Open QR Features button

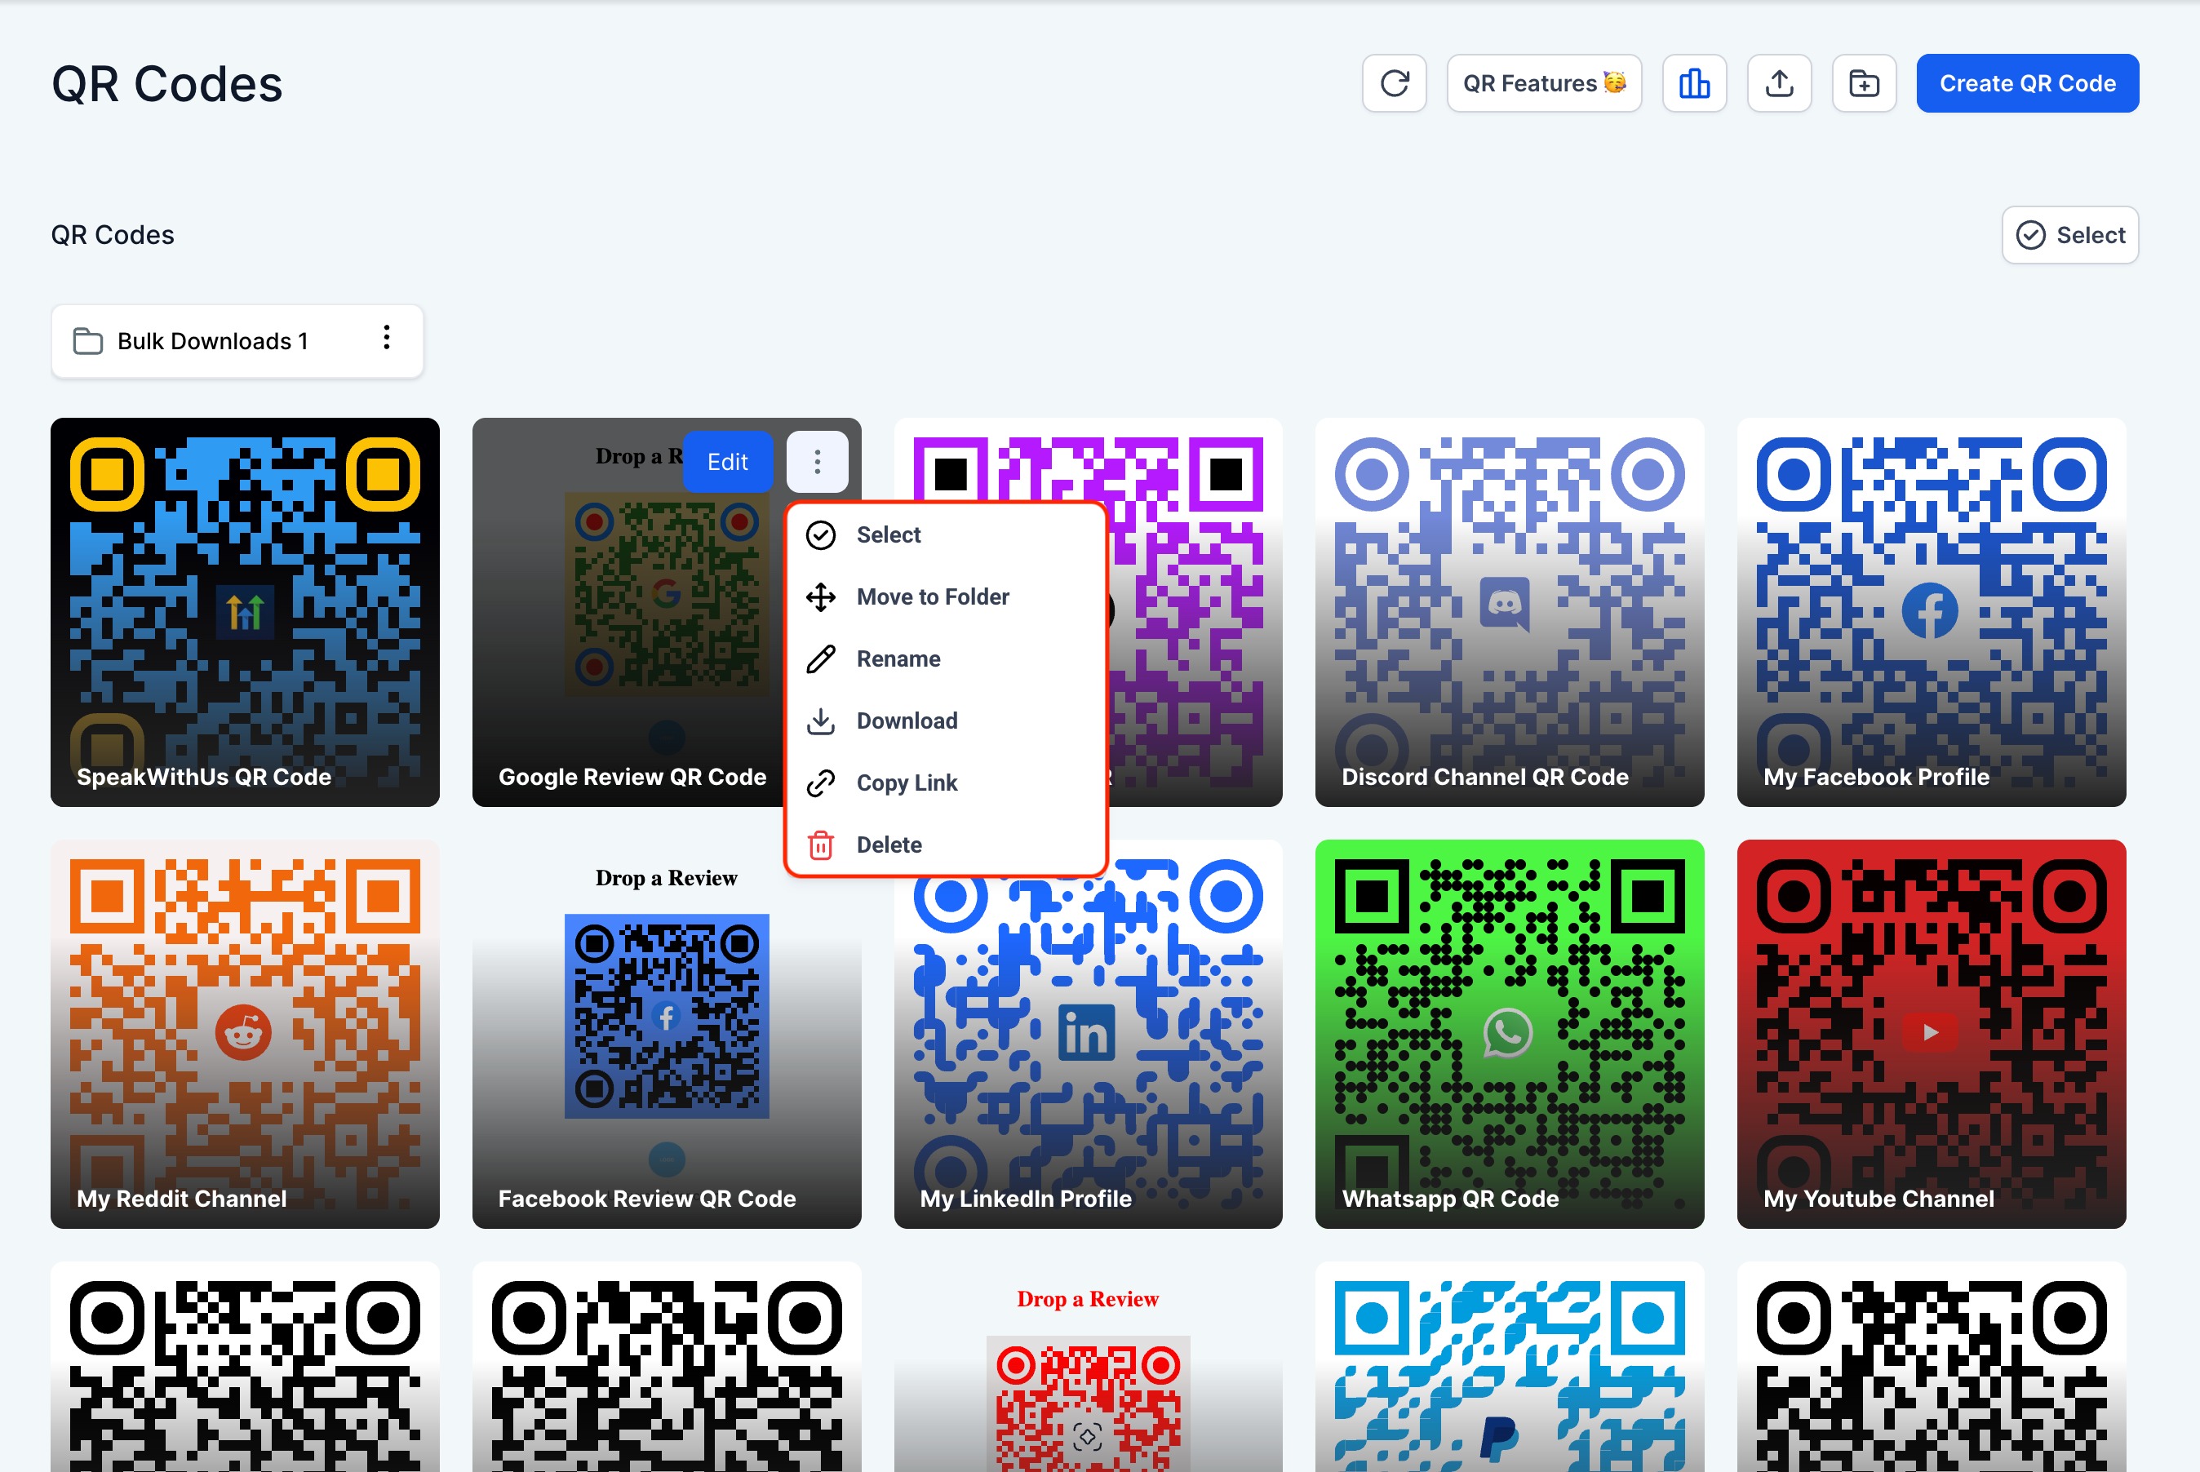[x=1543, y=83]
